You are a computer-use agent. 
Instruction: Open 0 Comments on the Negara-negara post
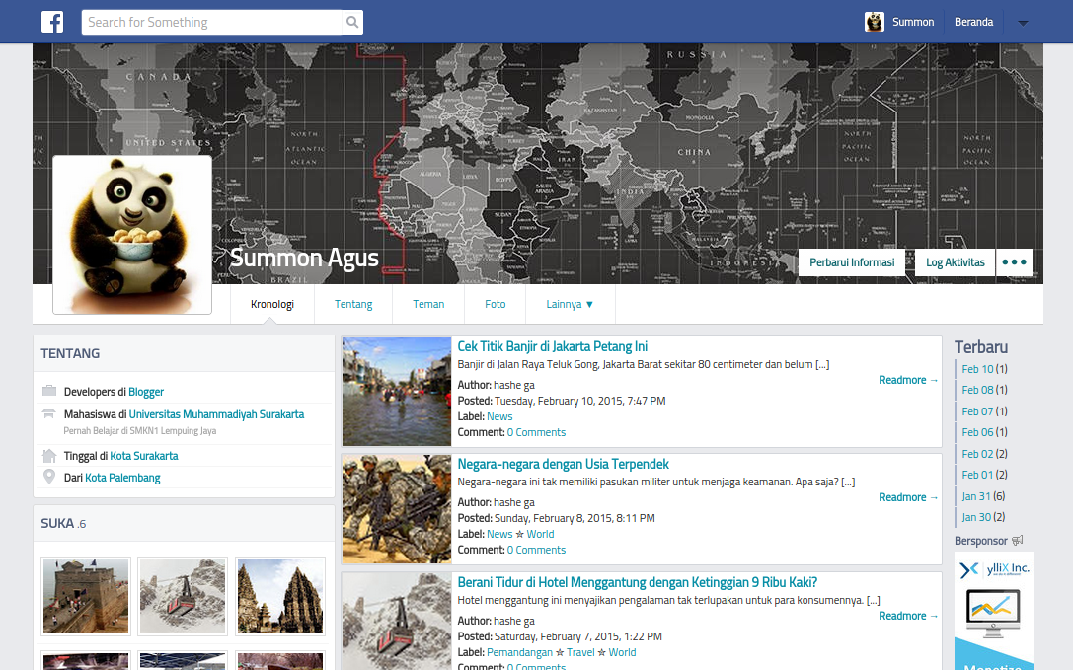coord(537,551)
